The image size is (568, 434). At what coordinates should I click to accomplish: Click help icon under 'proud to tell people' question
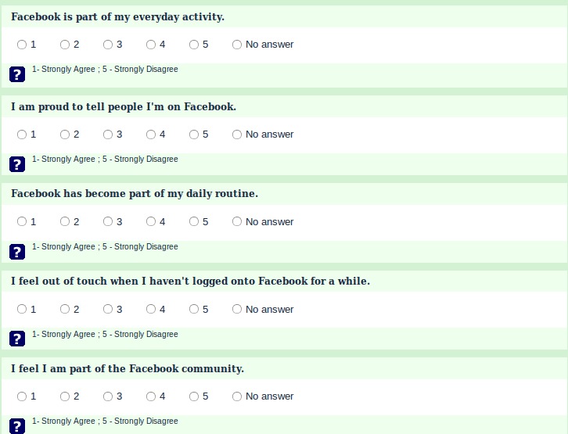pyautogui.click(x=17, y=164)
